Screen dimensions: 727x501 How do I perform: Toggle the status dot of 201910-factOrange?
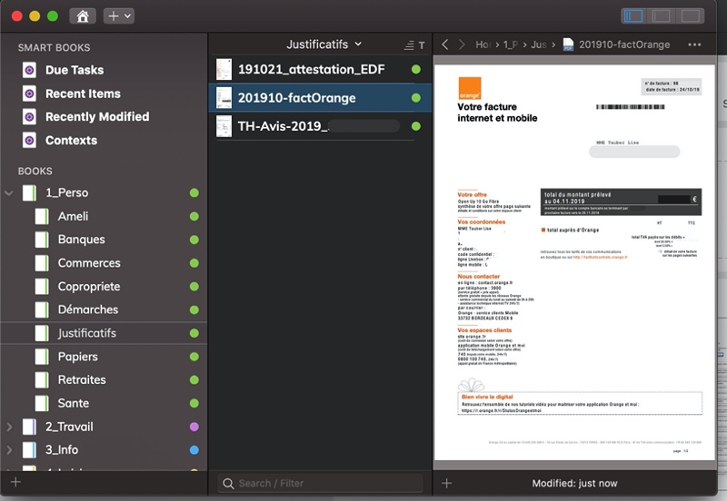coord(416,98)
